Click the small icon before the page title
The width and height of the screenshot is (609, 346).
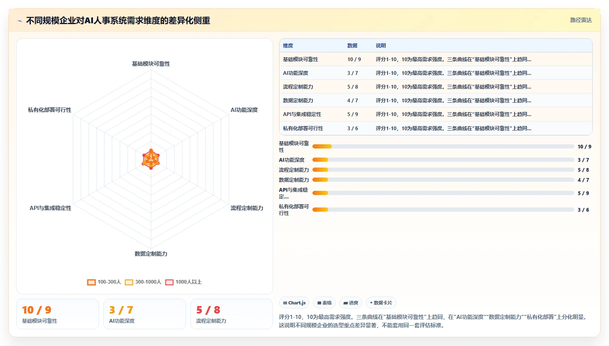[20, 21]
